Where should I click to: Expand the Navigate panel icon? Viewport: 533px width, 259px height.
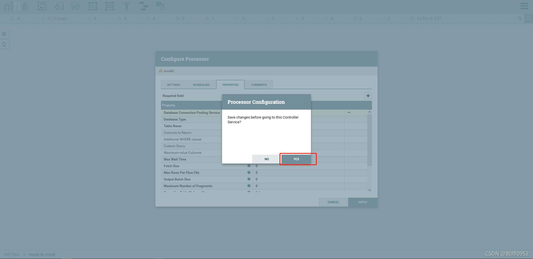coord(4,34)
